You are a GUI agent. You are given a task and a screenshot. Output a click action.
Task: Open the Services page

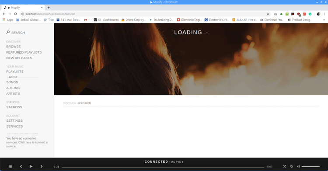(x=14, y=127)
